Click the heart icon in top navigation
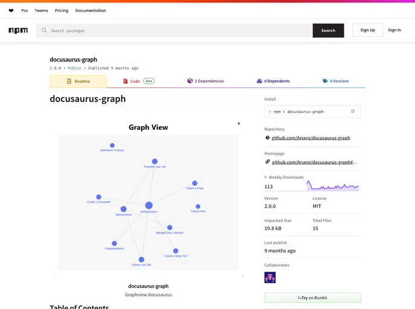Viewport: 415px width, 309px height. pyautogui.click(x=11, y=11)
